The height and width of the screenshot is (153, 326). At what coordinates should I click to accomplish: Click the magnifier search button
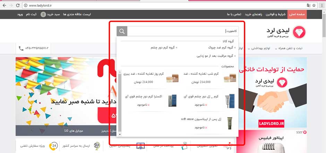point(122,31)
